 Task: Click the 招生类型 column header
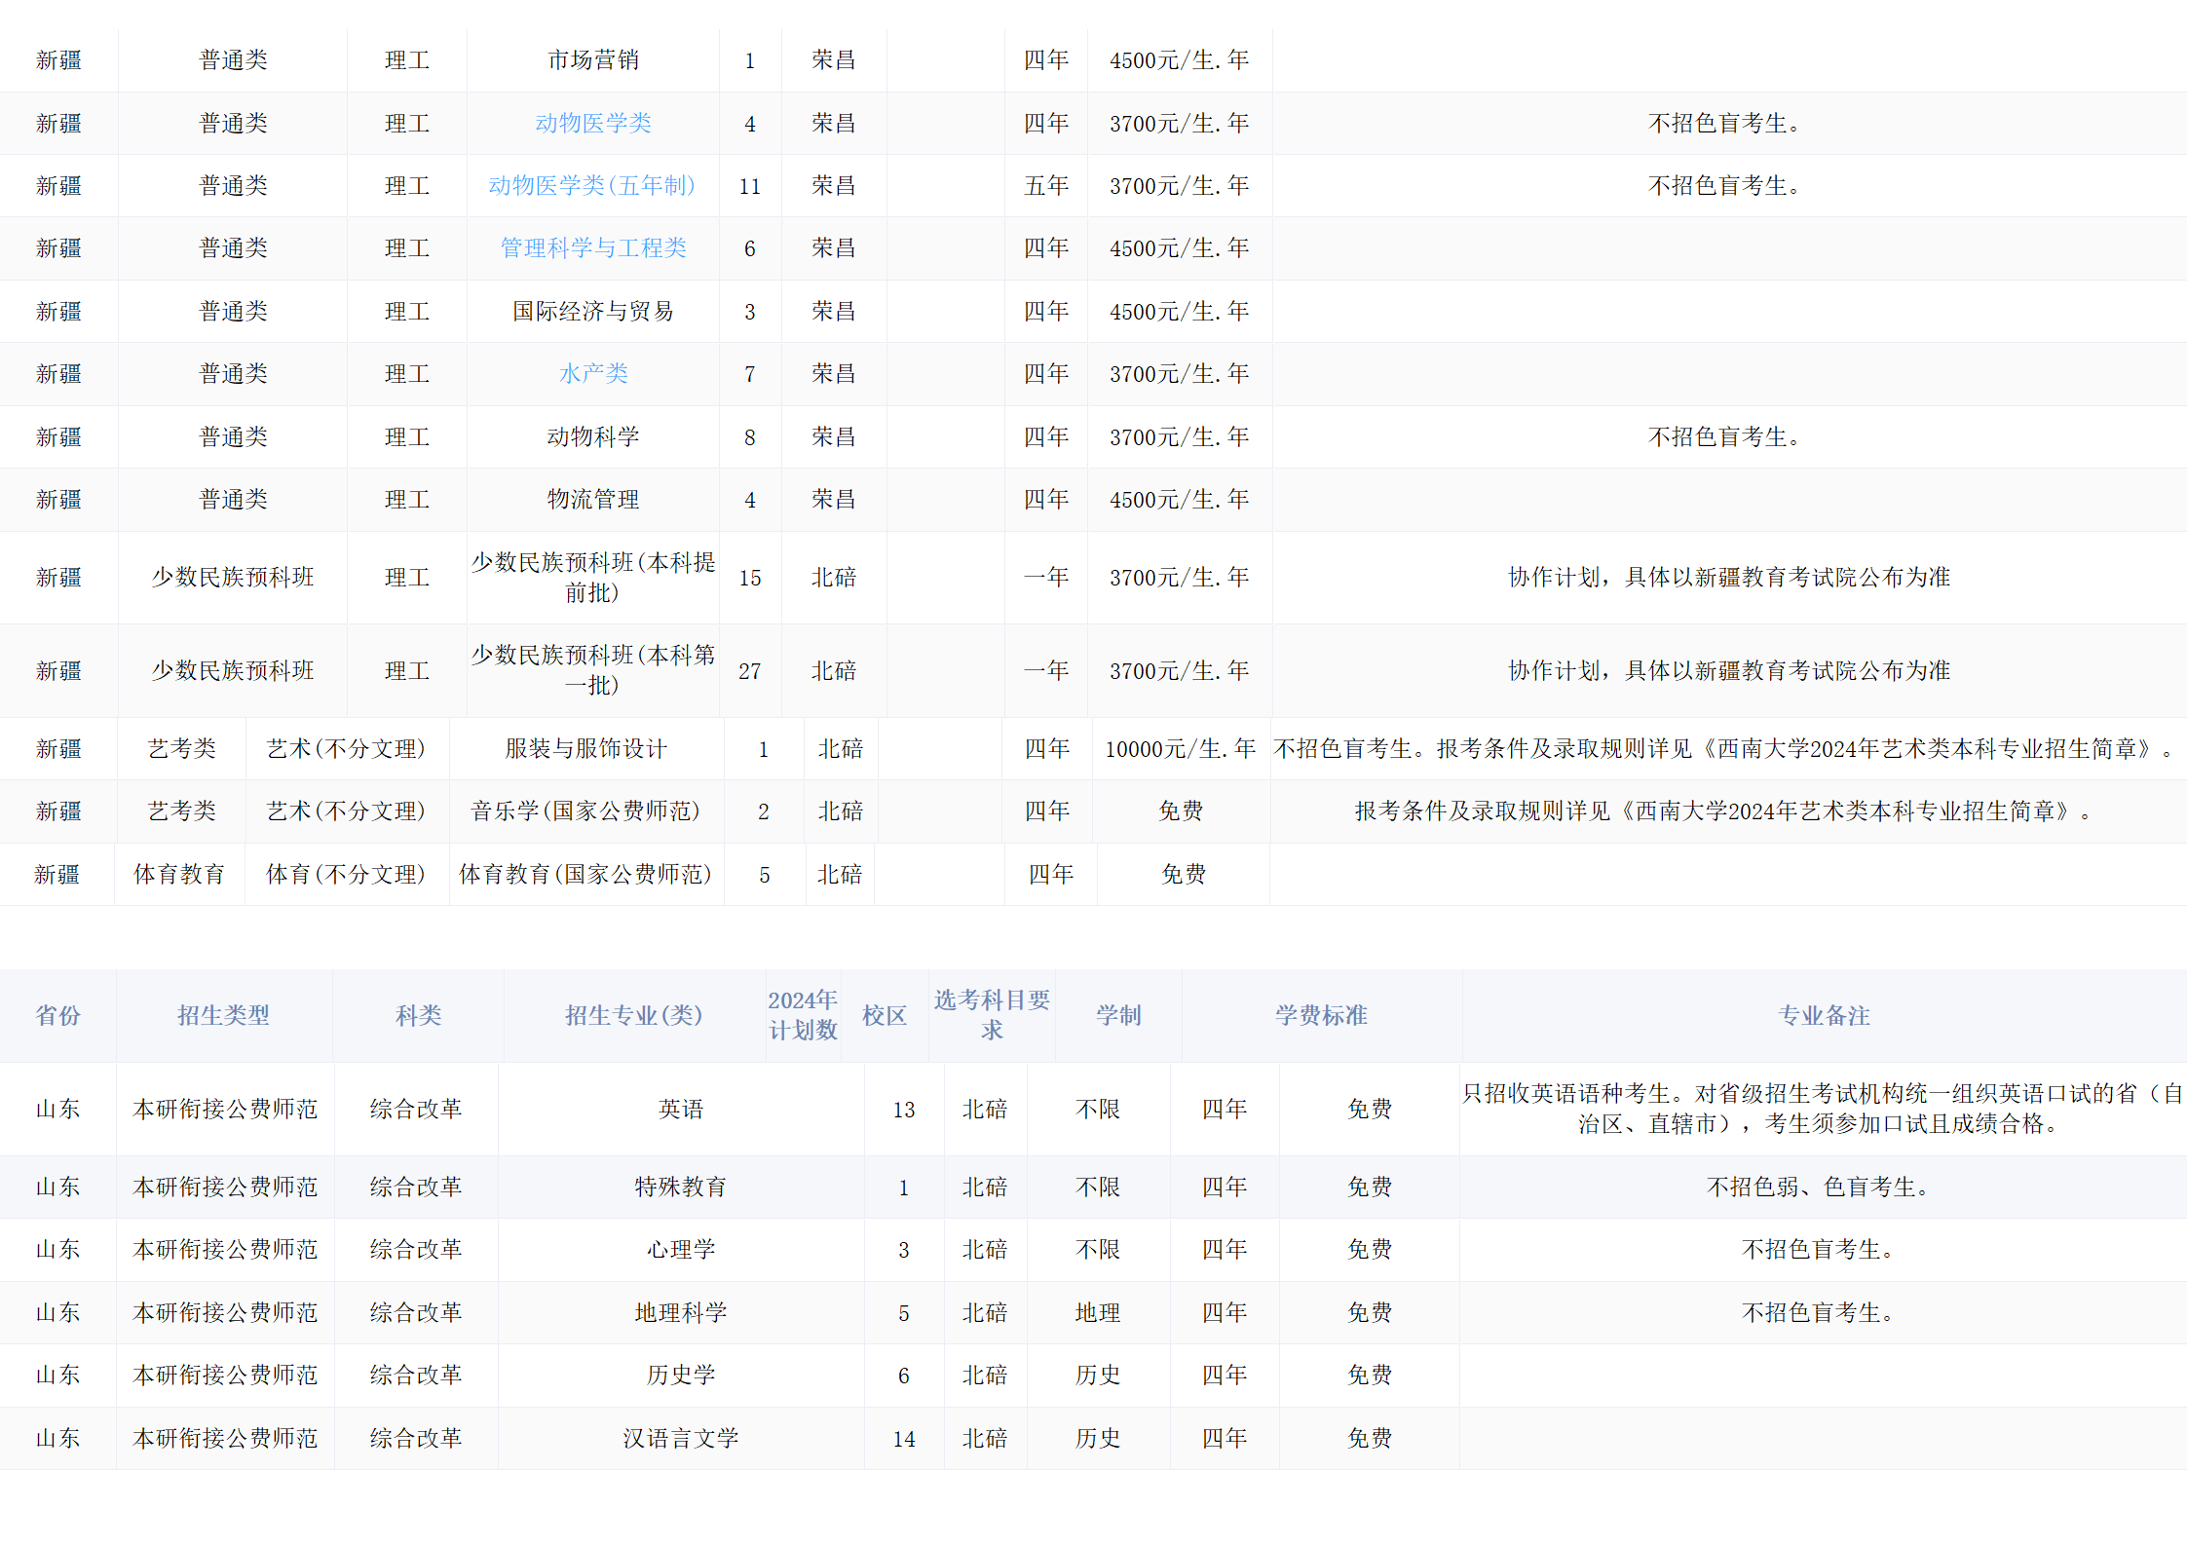[223, 1016]
